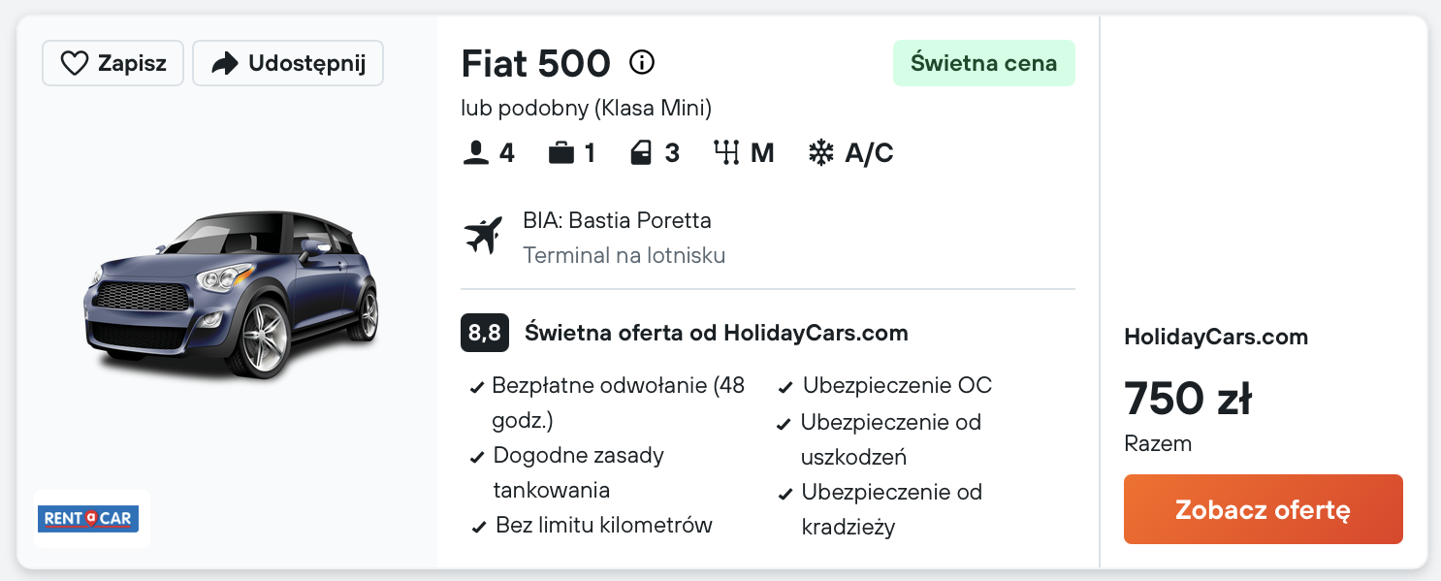
Task: Click the manual gearbox icon
Action: click(x=726, y=153)
